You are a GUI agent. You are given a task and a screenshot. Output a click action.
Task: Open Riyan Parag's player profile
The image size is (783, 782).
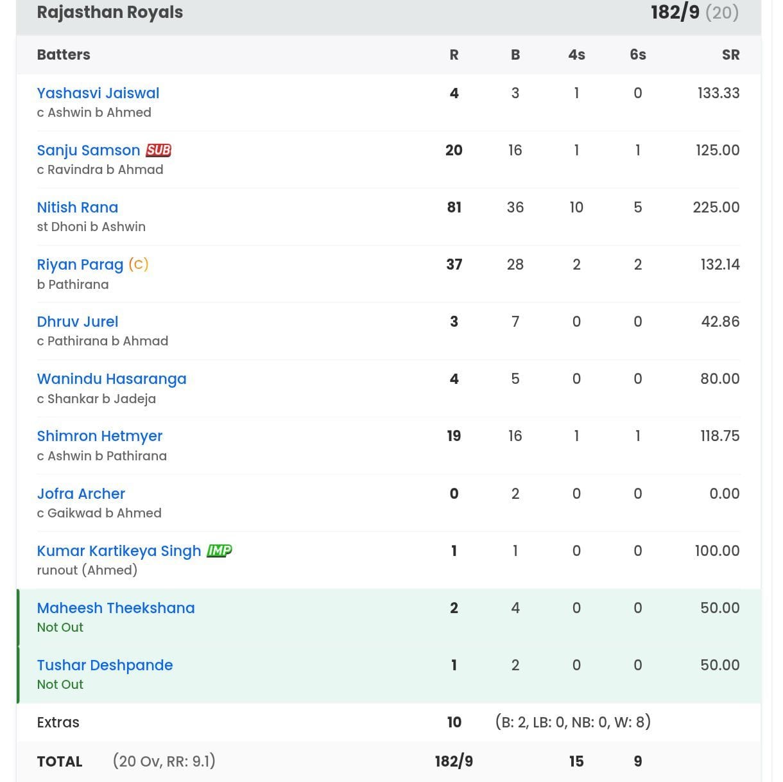[x=80, y=264]
